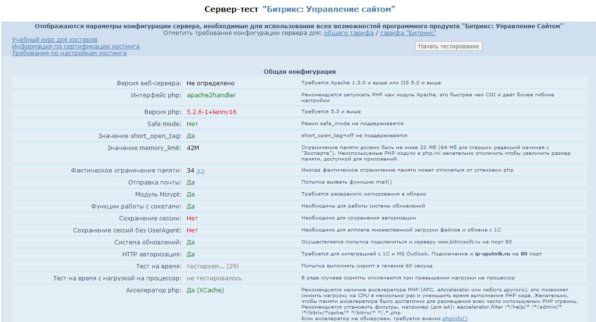This screenshot has height=322, width=596.
Task: Expand the ">>" link next to memory value 34
Action: pyautogui.click(x=201, y=171)
